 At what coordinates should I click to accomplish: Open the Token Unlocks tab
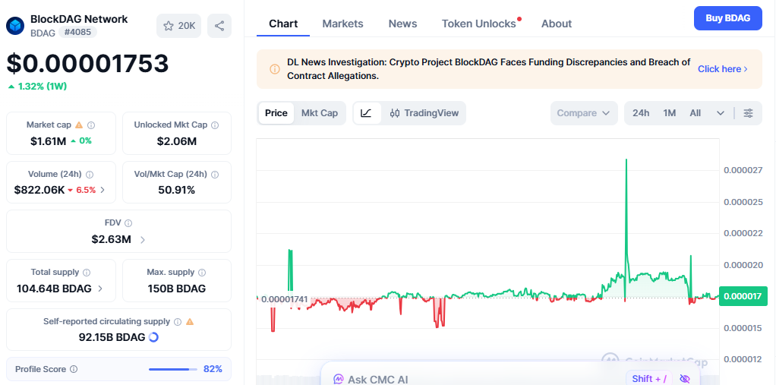[x=478, y=24]
